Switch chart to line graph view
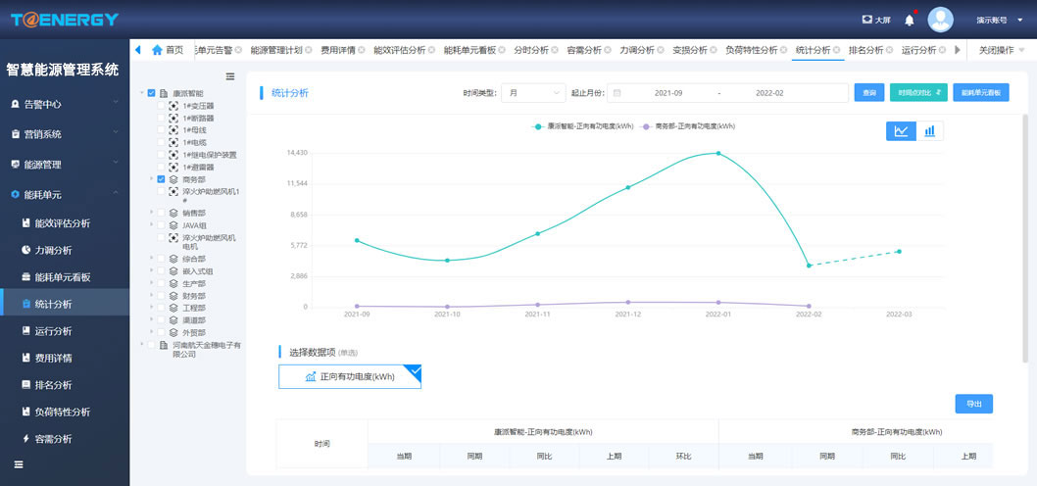 (901, 130)
